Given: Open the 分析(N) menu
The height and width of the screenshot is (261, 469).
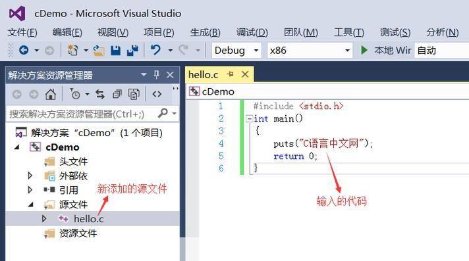Looking at the screenshot, I should pyautogui.click(x=443, y=32).
